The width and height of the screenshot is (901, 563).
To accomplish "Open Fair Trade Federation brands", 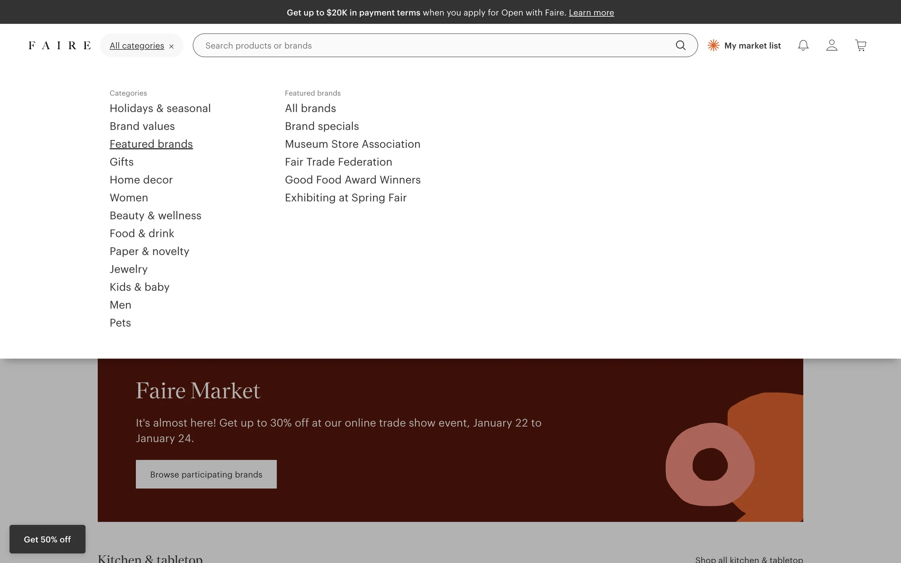I will [x=338, y=162].
